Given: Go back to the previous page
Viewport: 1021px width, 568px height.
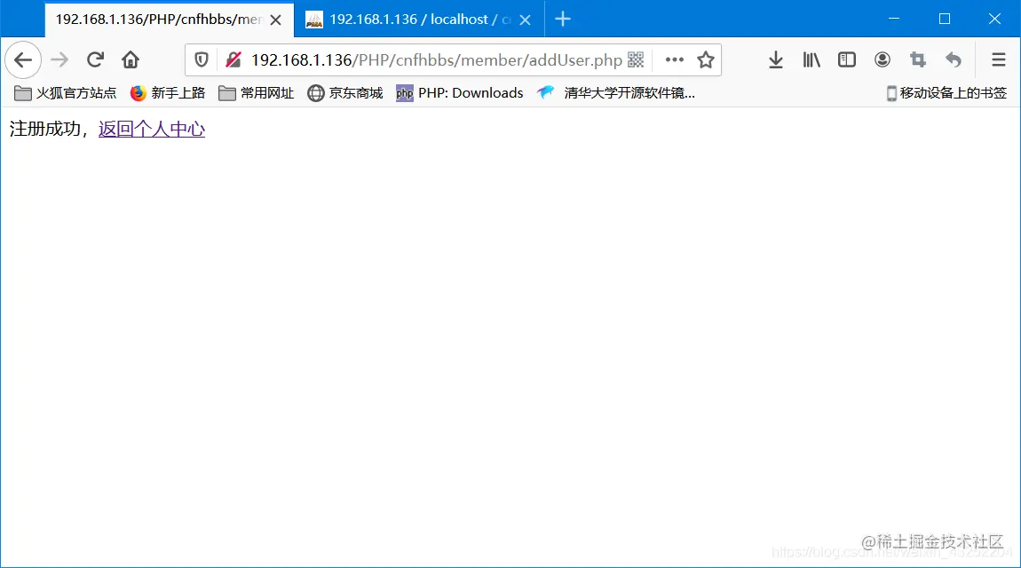Looking at the screenshot, I should coord(23,59).
